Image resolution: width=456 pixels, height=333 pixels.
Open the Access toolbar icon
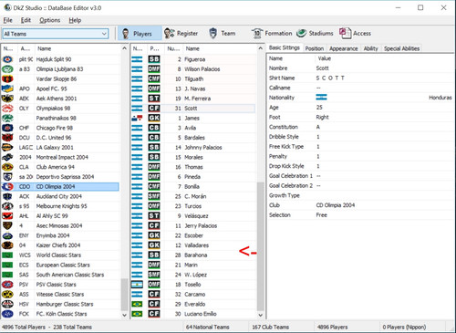point(345,33)
